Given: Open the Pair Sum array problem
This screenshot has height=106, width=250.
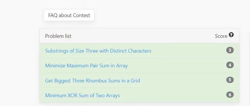Looking at the screenshot, I should click(x=86, y=66).
